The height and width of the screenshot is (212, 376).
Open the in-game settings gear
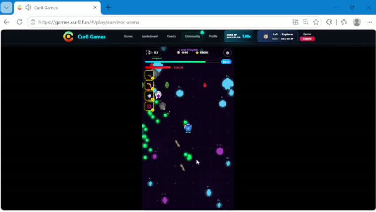coord(227,53)
